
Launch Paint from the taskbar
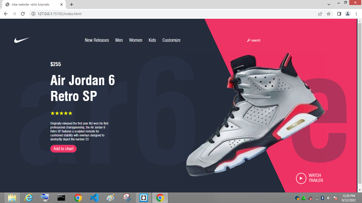(111, 197)
